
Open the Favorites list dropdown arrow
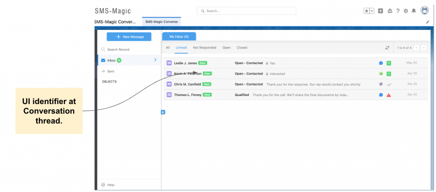tap(372, 11)
